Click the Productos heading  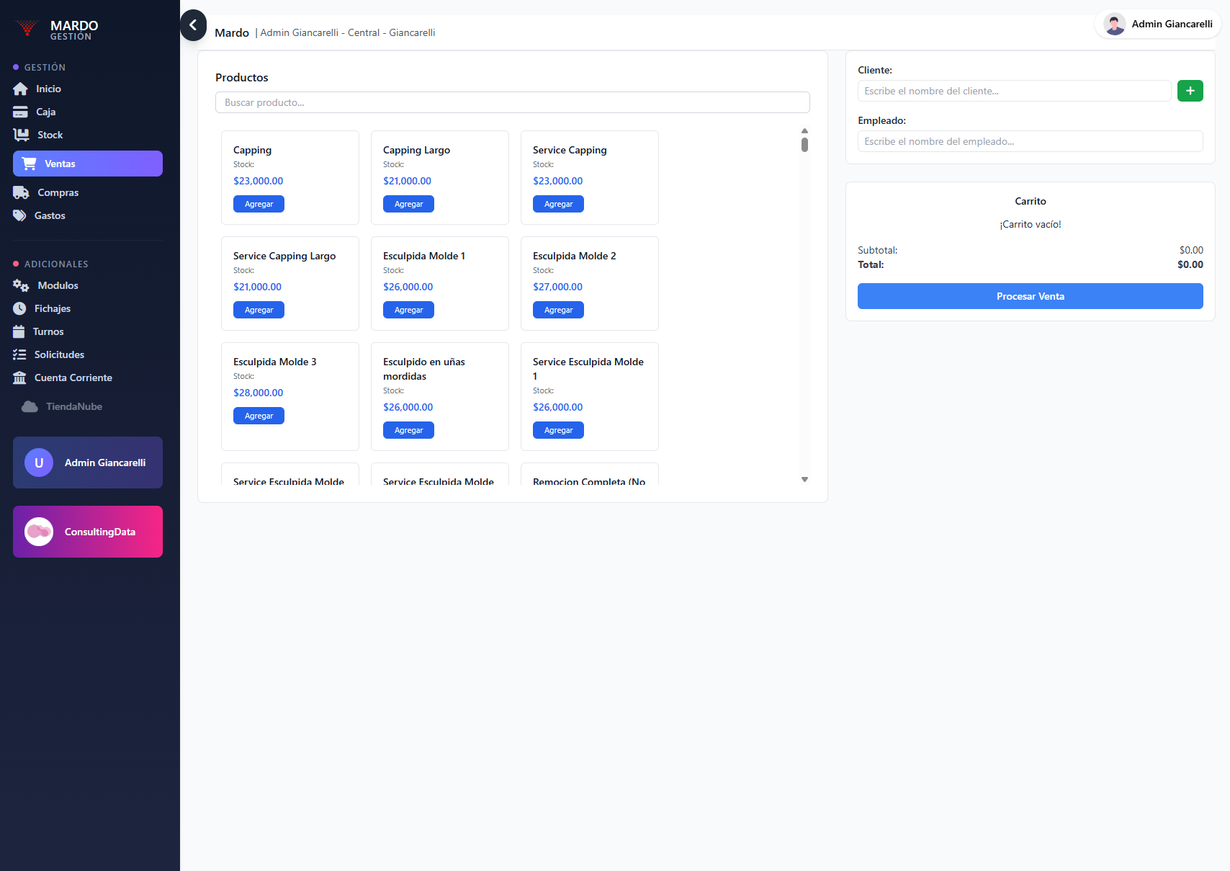(x=242, y=77)
